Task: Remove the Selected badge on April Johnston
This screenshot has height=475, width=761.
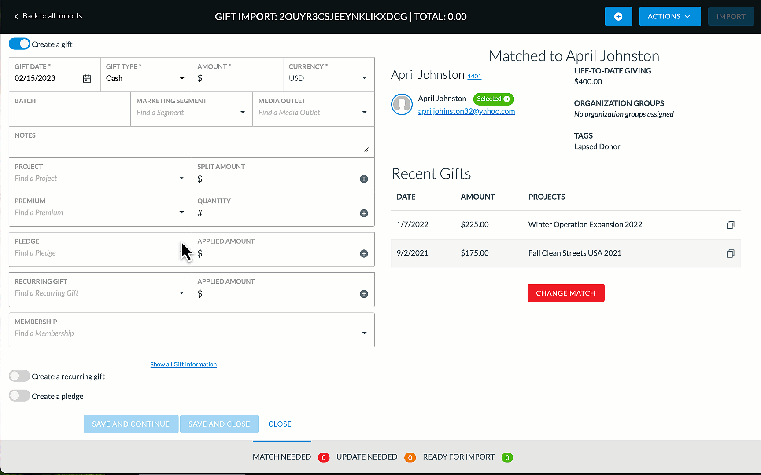Action: [x=507, y=99]
